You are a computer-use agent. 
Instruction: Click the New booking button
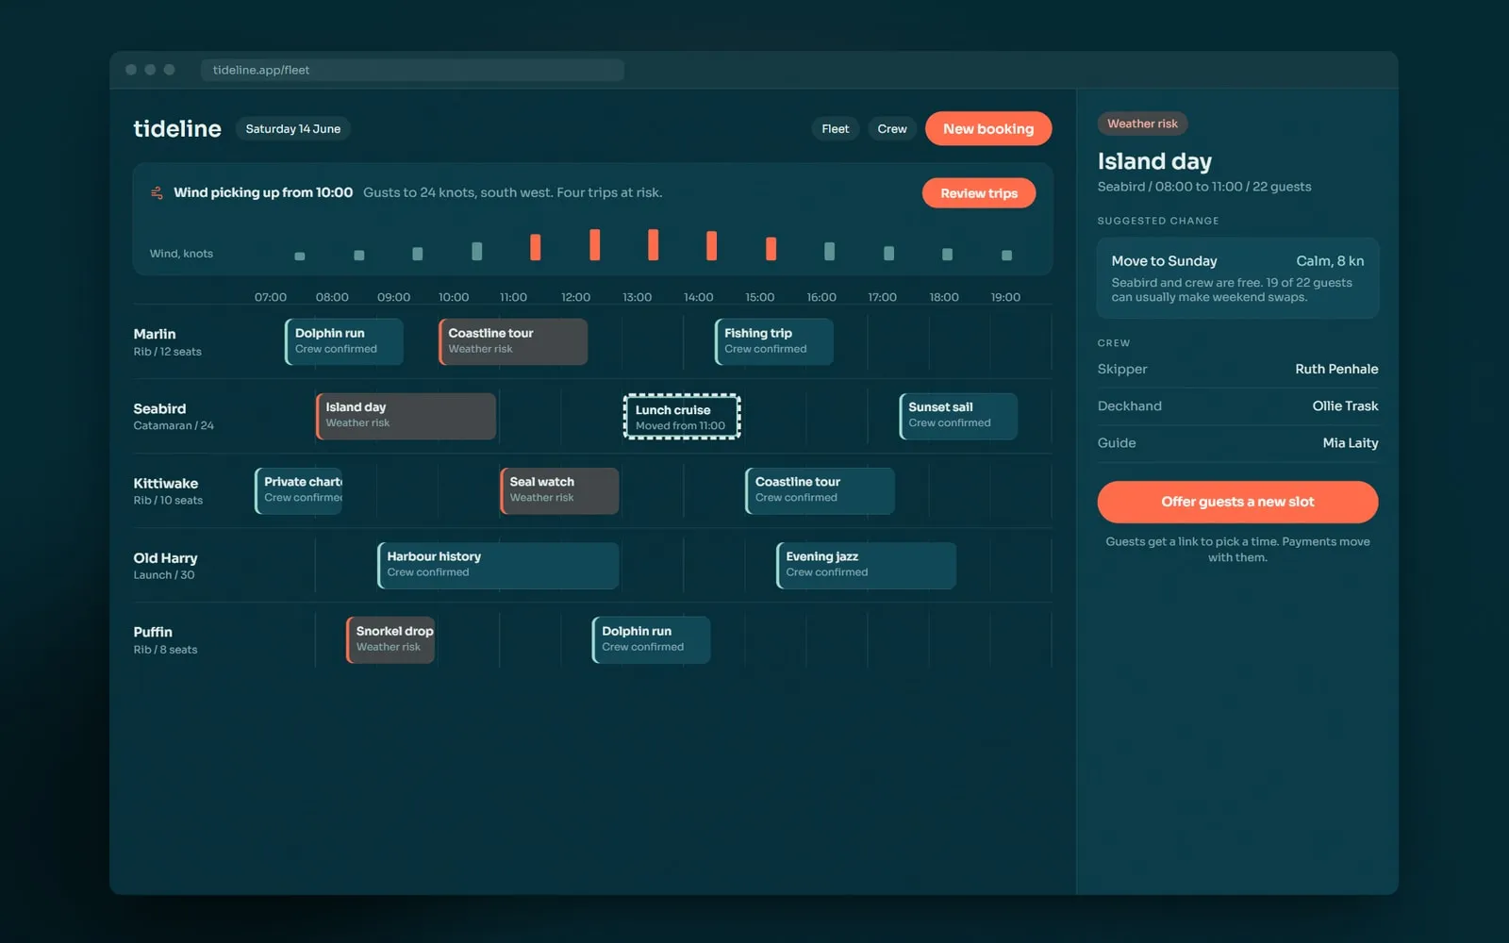988,128
